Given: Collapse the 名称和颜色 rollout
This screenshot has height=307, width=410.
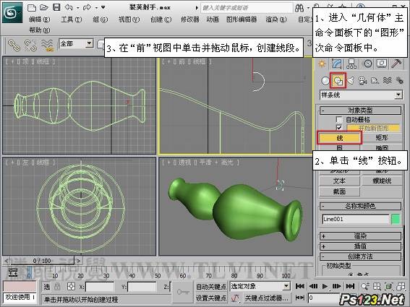Looking at the screenshot, I should pos(360,206).
